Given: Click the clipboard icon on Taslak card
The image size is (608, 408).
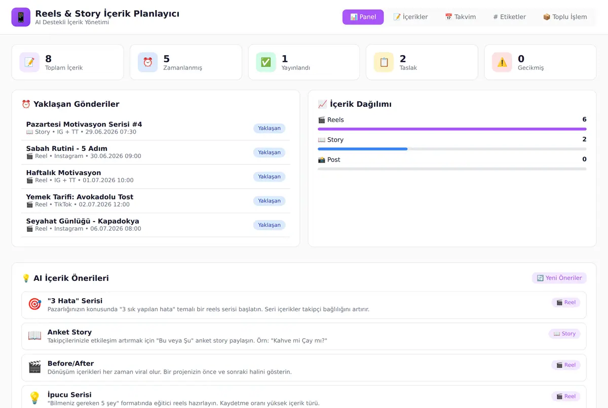Looking at the screenshot, I should click(384, 62).
